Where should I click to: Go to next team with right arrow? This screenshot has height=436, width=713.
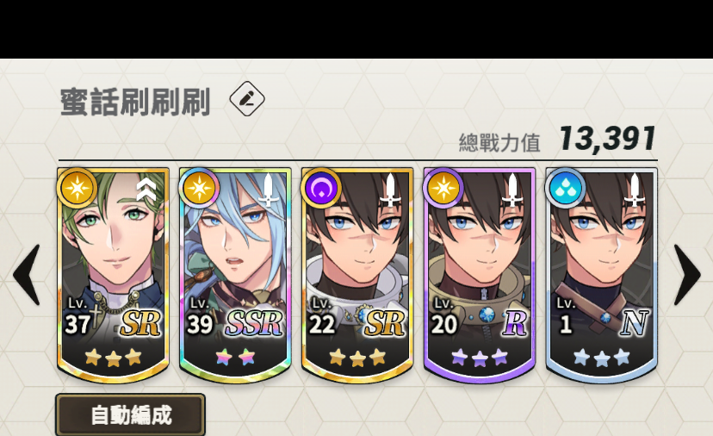tap(686, 275)
